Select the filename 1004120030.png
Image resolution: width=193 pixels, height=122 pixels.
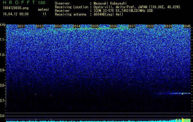pyautogui.click(x=16, y=8)
